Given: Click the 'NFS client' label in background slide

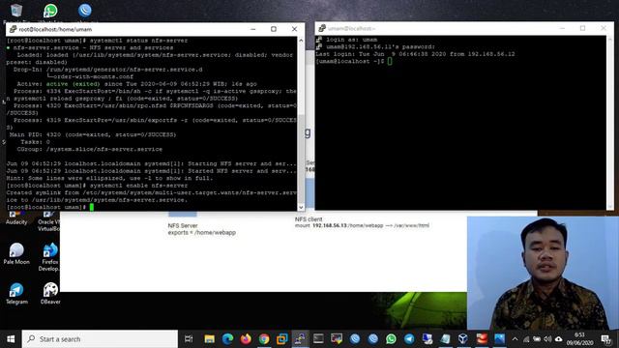Looking at the screenshot, I should point(309,219).
